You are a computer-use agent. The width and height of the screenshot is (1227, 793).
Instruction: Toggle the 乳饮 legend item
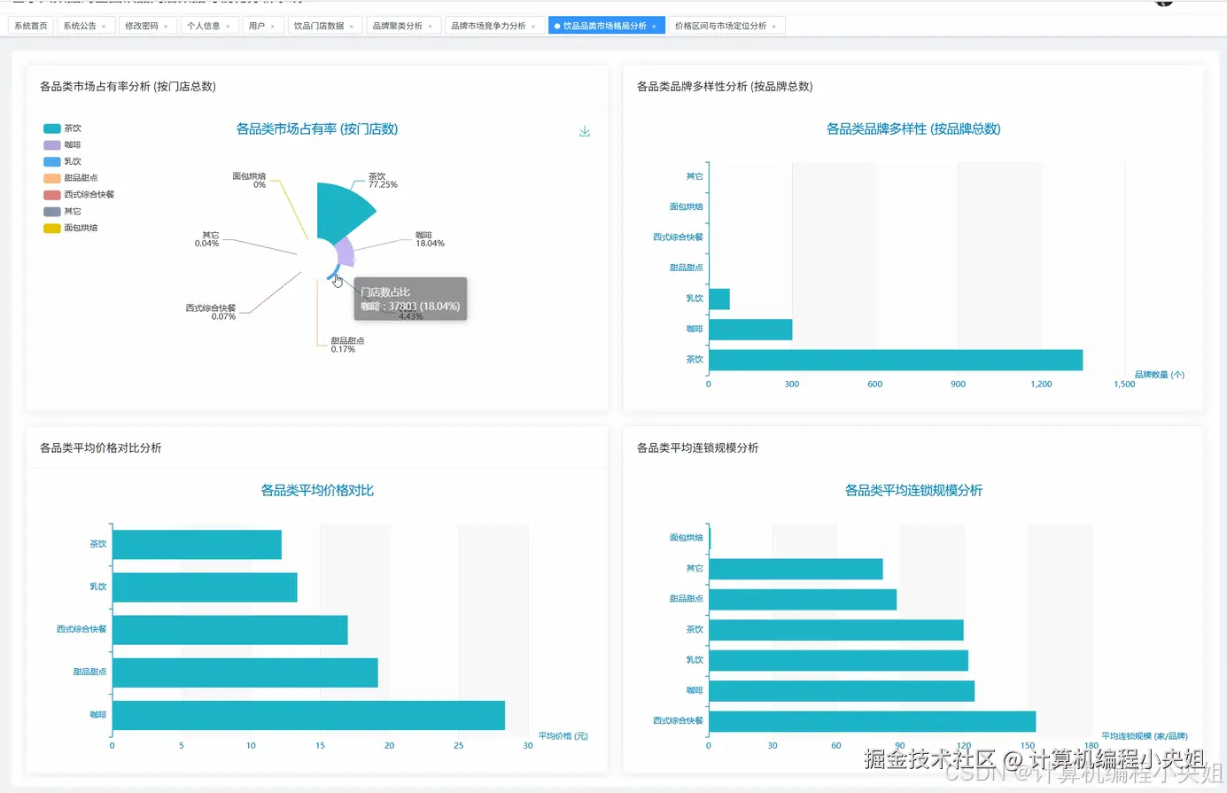pos(62,161)
